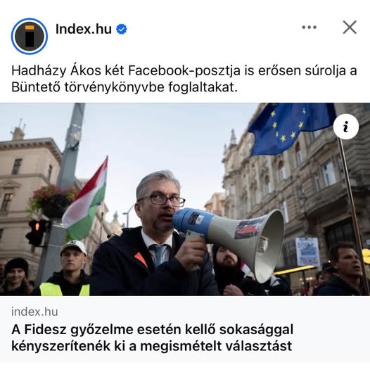
Task: Open the Index.hu page name link
Action: tap(84, 29)
